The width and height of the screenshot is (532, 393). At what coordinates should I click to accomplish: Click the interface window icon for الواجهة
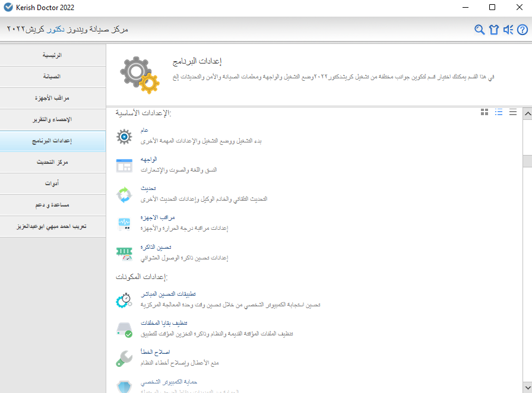click(x=124, y=166)
